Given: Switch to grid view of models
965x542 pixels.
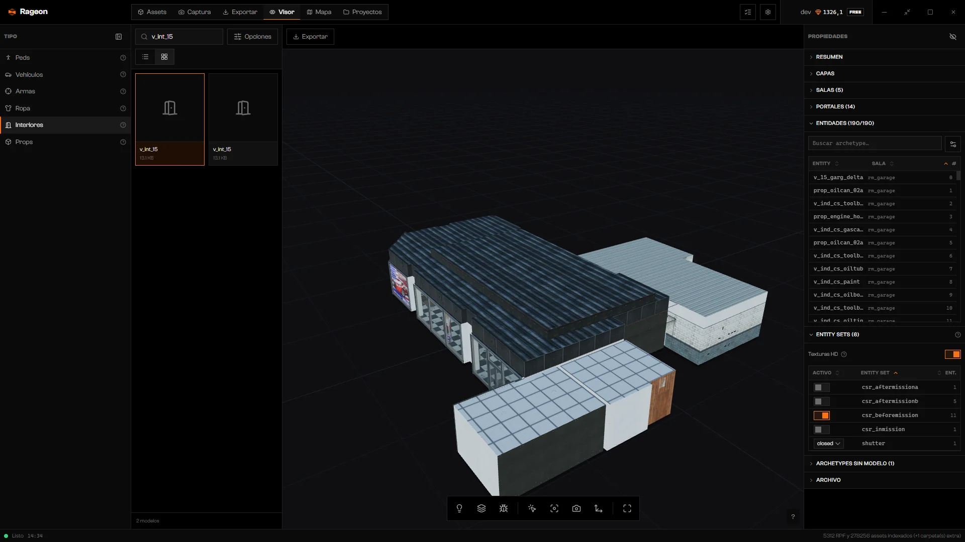Looking at the screenshot, I should (164, 57).
